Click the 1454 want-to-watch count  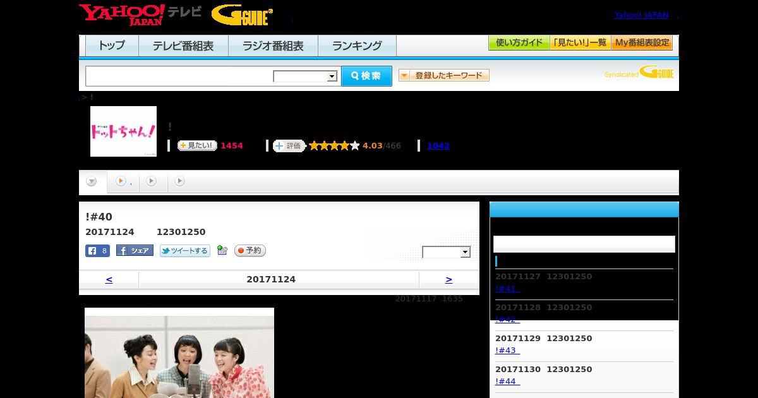(232, 146)
